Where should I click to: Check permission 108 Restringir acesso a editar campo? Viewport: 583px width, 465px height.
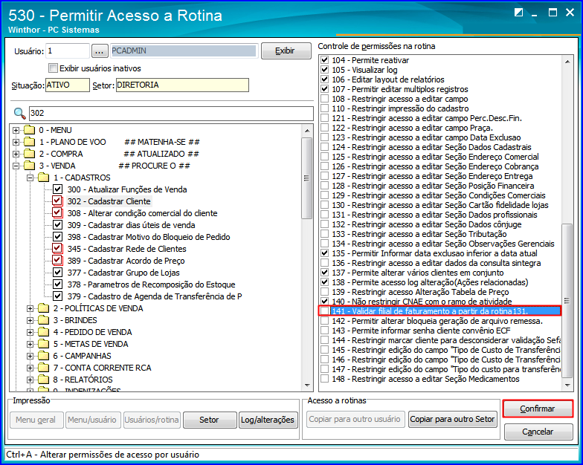pos(325,99)
